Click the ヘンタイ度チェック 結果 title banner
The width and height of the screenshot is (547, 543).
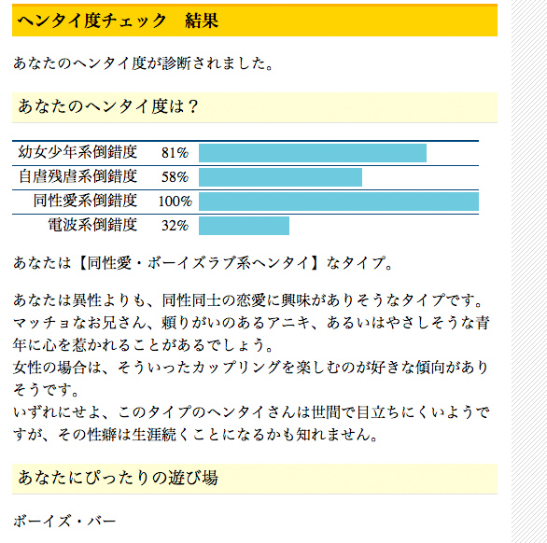pos(255,21)
